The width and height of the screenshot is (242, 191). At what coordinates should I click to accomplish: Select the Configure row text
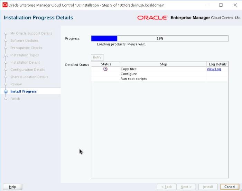pyautogui.click(x=129, y=74)
